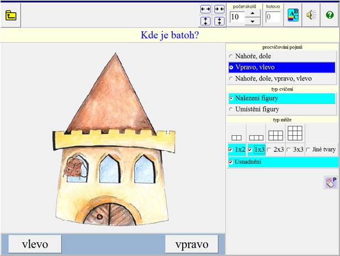Select the 'Nahoře, dole' radio option

(231, 56)
